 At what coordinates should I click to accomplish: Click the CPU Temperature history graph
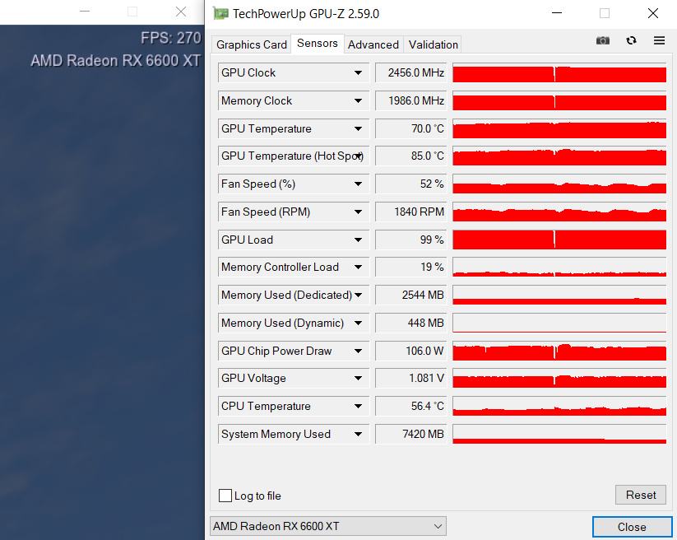point(559,406)
